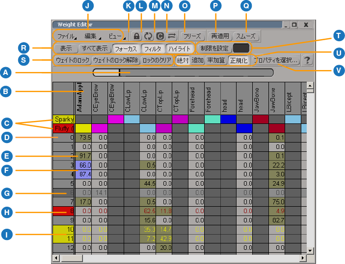This screenshot has width=345, height=264.
Task: Select the Fluffy object row
Action: click(x=64, y=128)
